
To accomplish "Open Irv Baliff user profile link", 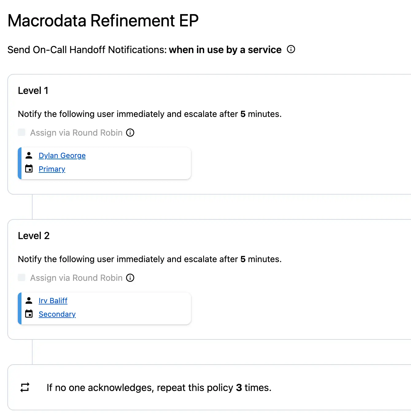I will pos(53,301).
